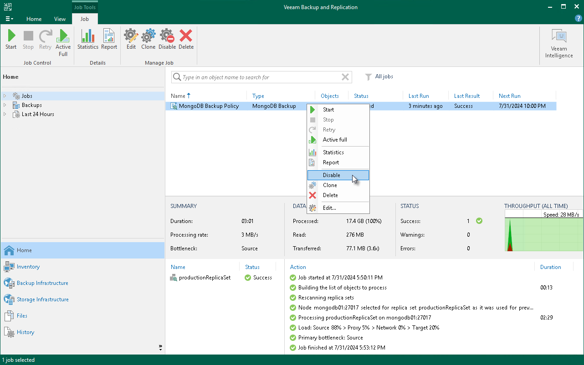584x365 pixels.
Task: Clear the search box with the X
Action: click(345, 77)
